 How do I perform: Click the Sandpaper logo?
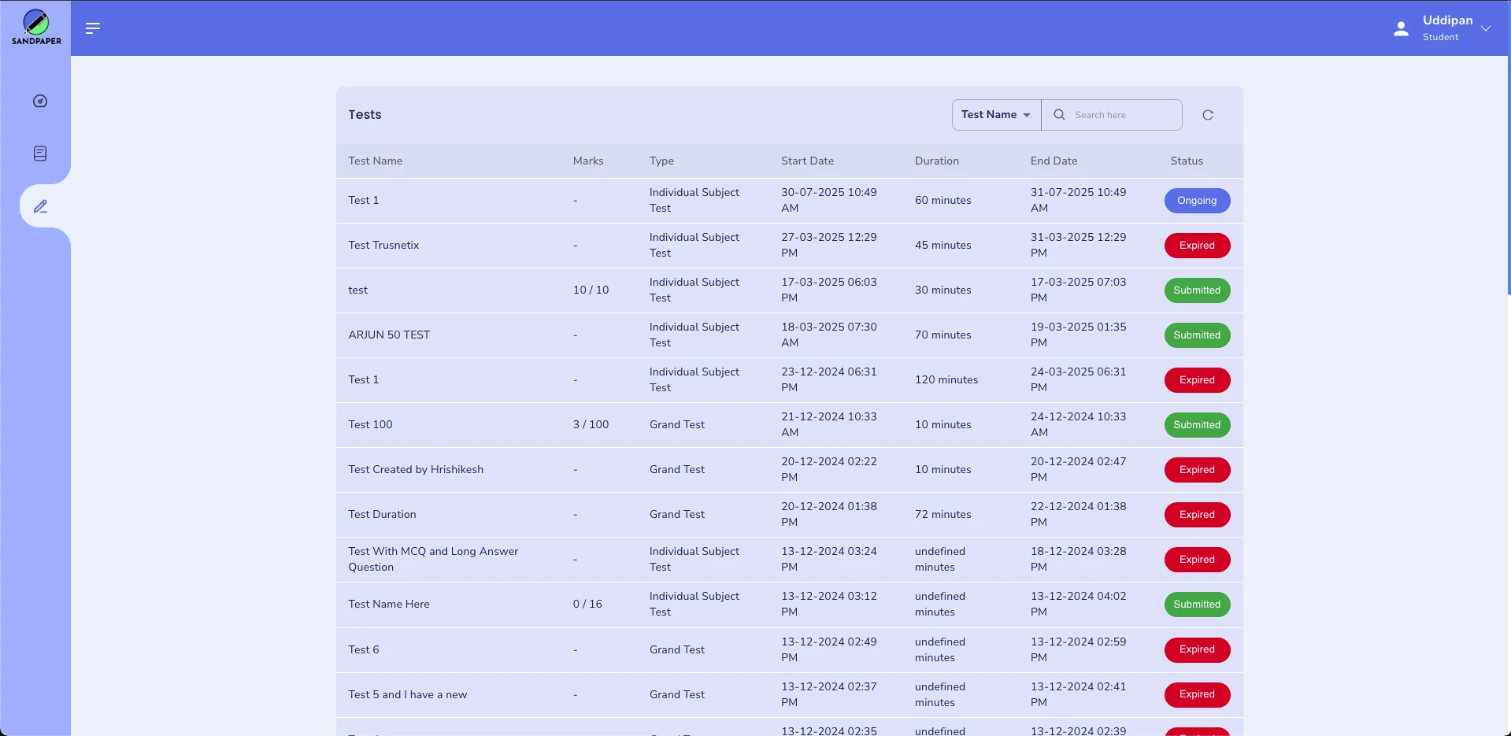(36, 28)
